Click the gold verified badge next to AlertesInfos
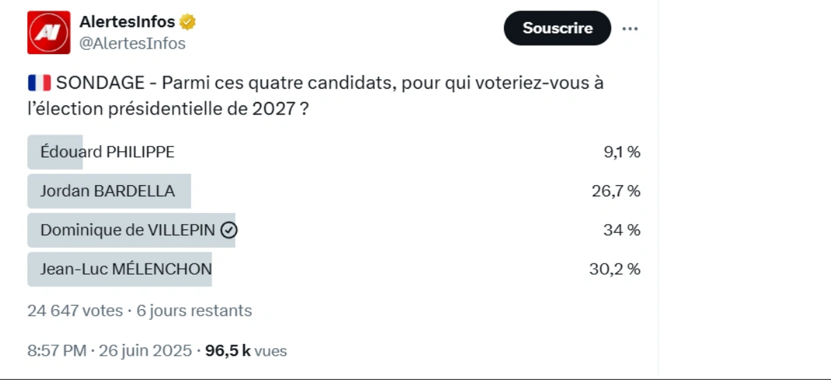Image resolution: width=831 pixels, height=380 pixels. pos(188,22)
